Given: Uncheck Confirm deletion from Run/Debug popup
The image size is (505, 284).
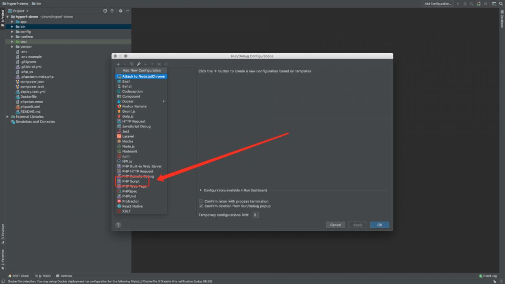Looking at the screenshot, I should pyautogui.click(x=201, y=206).
